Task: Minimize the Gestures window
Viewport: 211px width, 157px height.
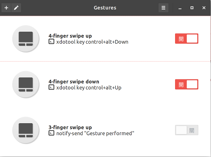Action: pos(180,8)
